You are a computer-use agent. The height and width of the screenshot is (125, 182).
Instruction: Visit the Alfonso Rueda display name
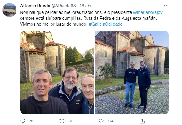point(35,6)
